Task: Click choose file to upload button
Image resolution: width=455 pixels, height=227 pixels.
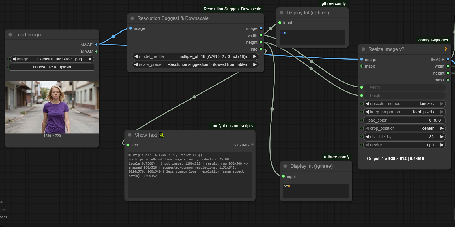Action: (52, 67)
